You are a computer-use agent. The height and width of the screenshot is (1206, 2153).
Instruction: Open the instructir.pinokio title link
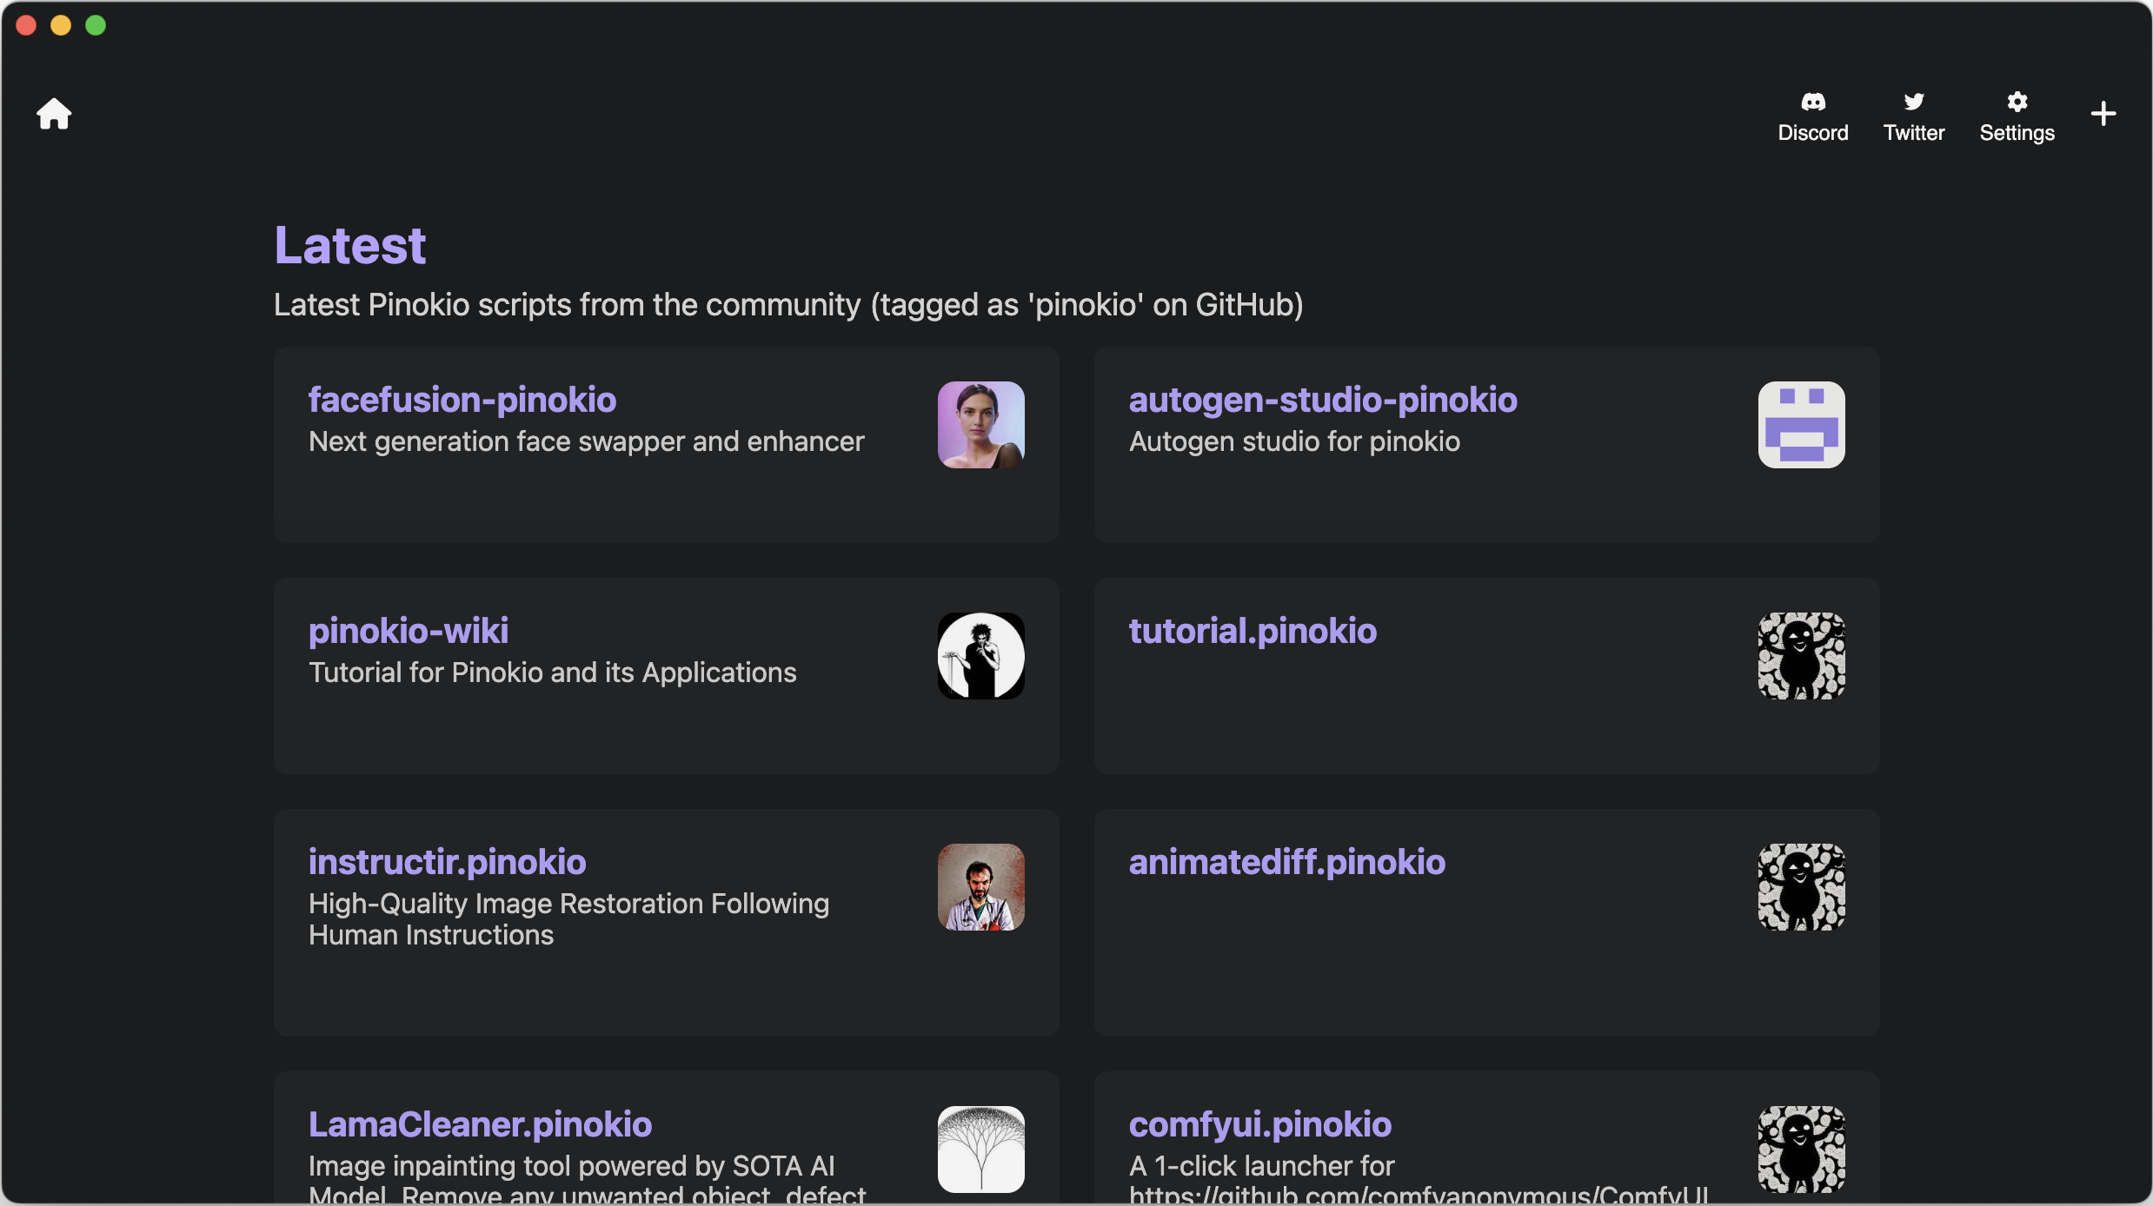coord(447,863)
